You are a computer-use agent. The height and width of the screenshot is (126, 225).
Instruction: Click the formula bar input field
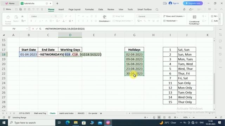tap(128, 29)
